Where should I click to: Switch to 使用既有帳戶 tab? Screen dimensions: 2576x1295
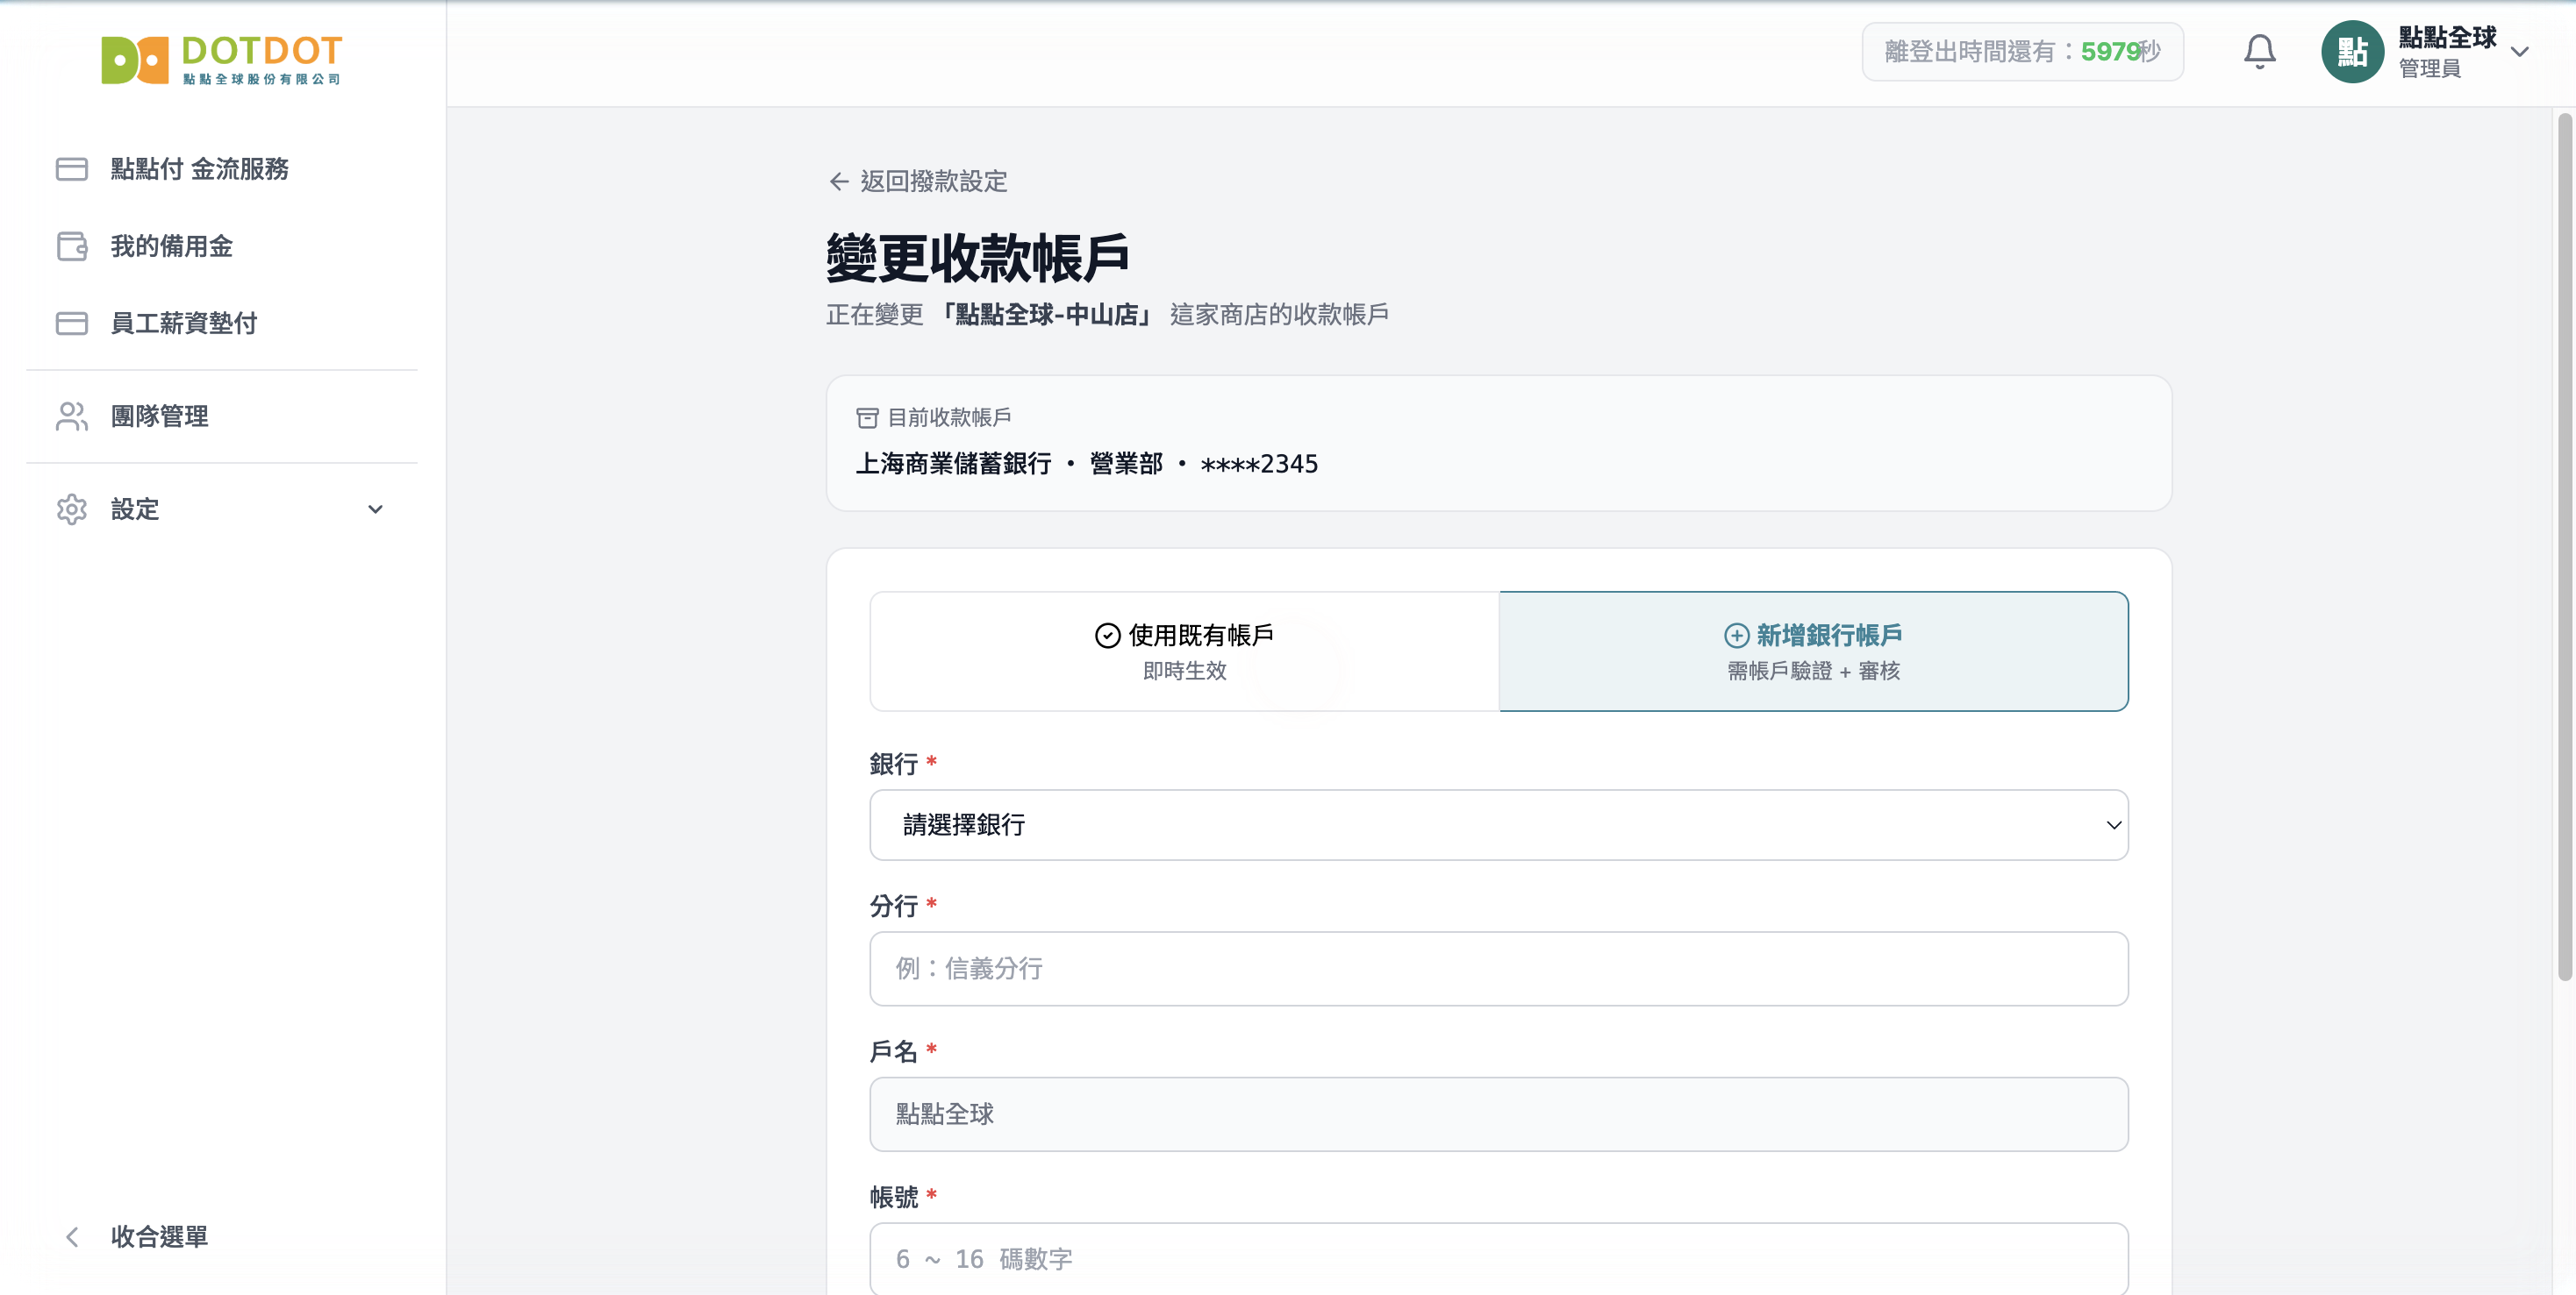(x=1184, y=651)
